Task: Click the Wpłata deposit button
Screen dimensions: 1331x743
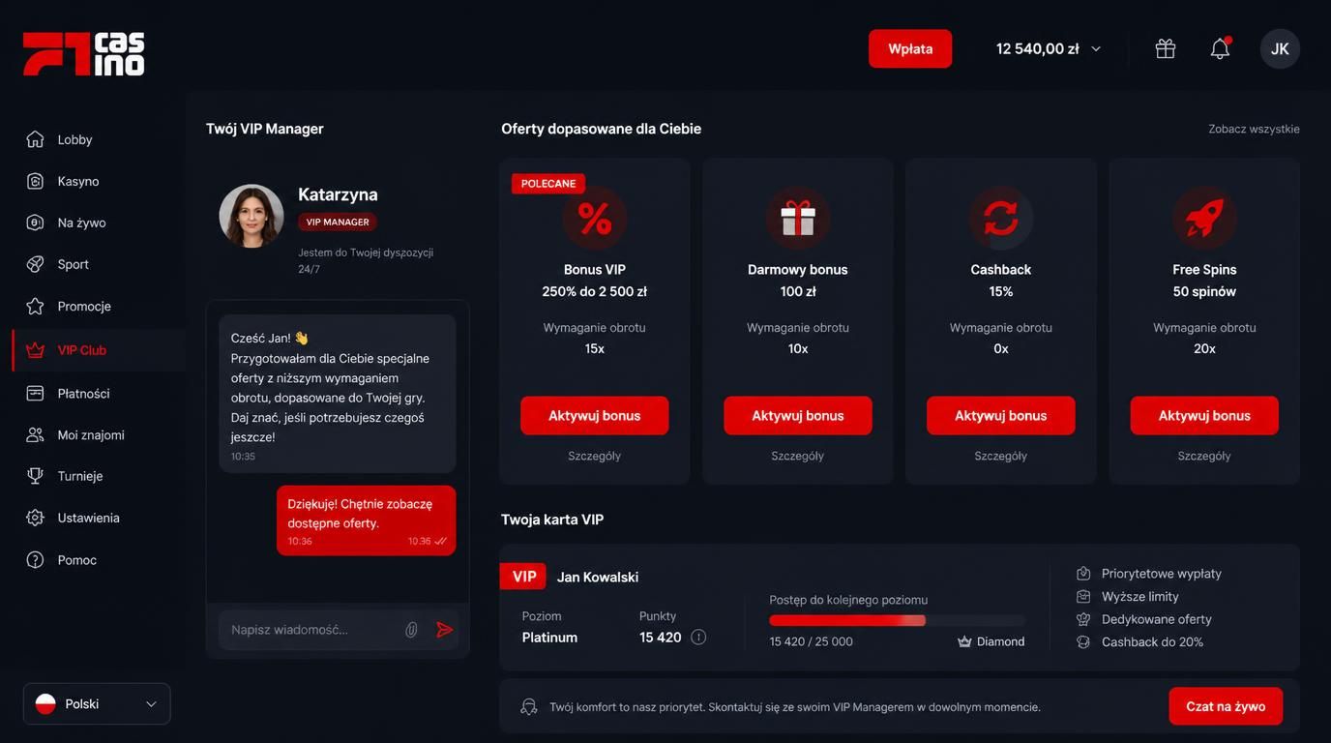Action: point(910,48)
